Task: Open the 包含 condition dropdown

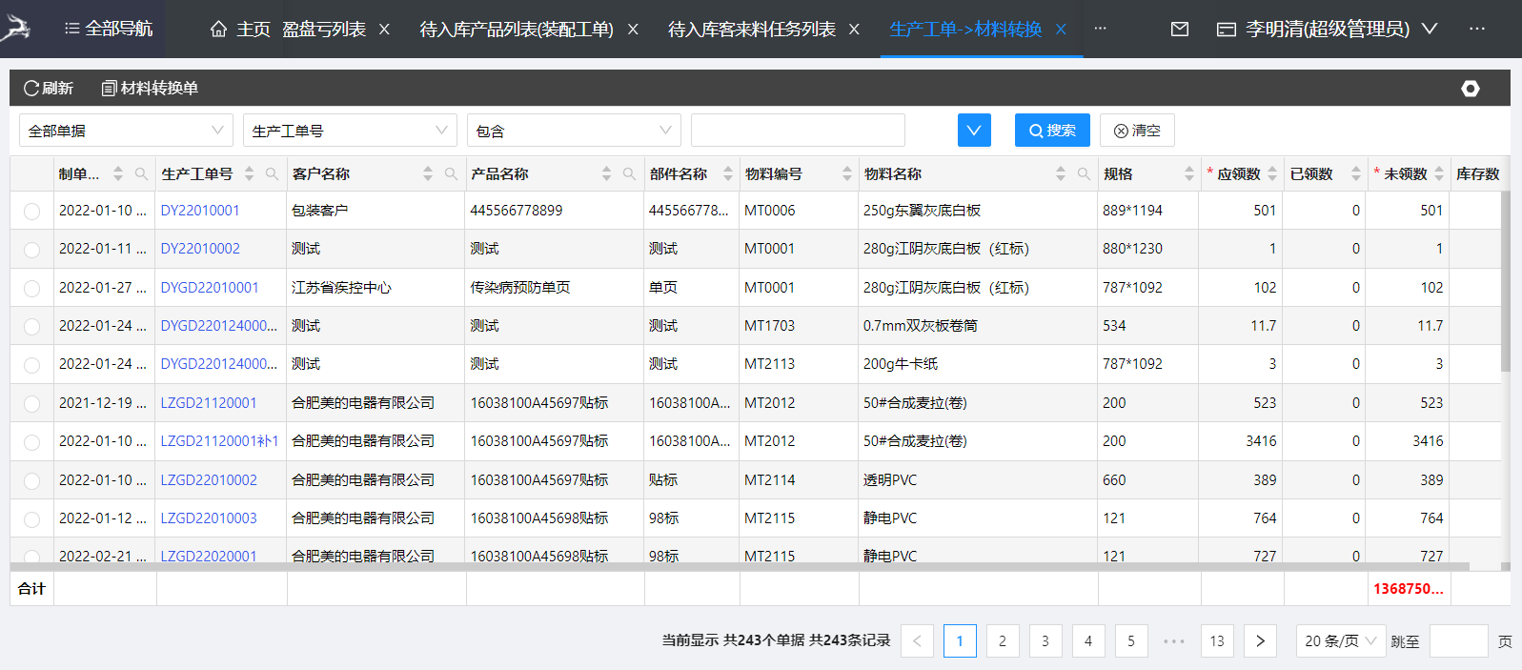Action: point(574,131)
